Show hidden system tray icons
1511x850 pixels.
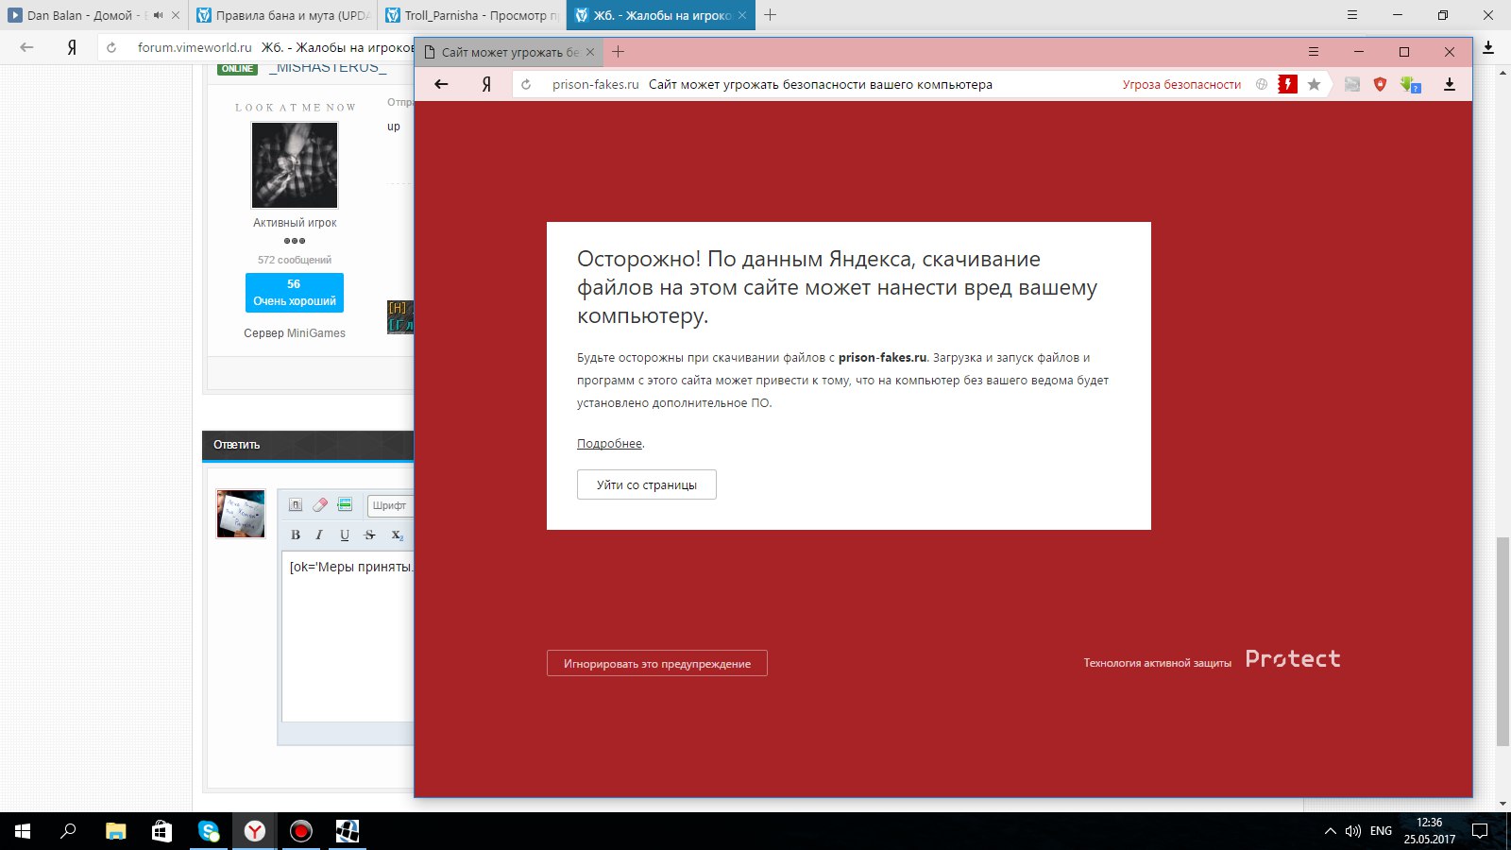(1330, 831)
